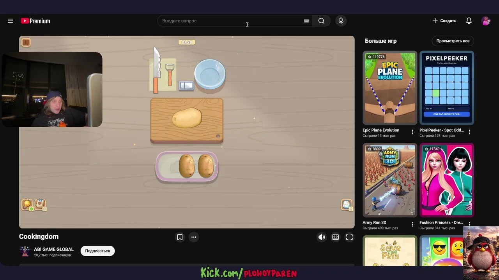This screenshot has height=280, width=499.
Task: Click the wooden cutting board
Action: point(187,121)
